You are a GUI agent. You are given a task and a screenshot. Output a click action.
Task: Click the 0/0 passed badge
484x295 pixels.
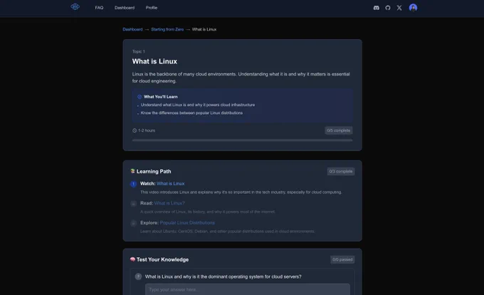coord(342,259)
